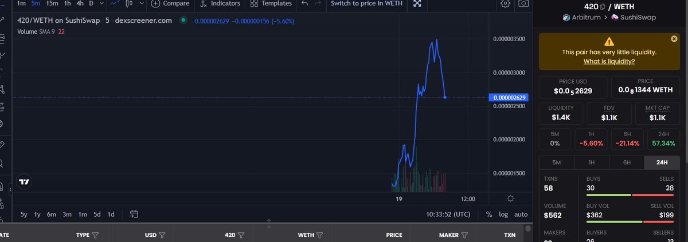Select the line chart style icon
Screen dimensions: 688x242
(x=116, y=3)
